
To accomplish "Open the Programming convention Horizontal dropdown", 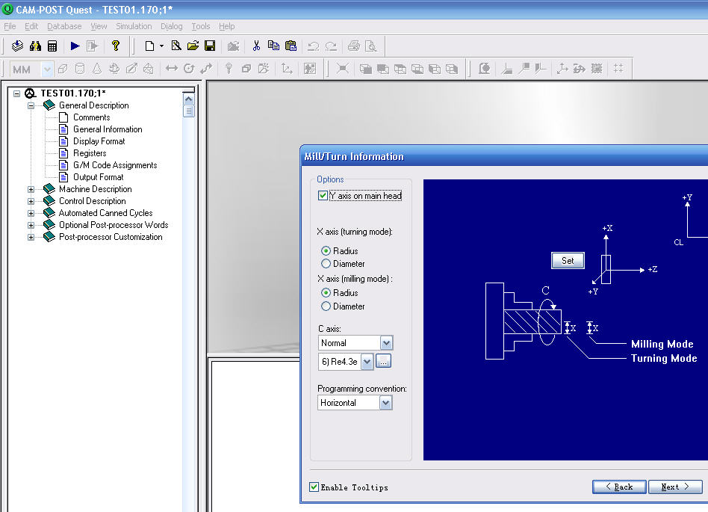I will [385, 403].
